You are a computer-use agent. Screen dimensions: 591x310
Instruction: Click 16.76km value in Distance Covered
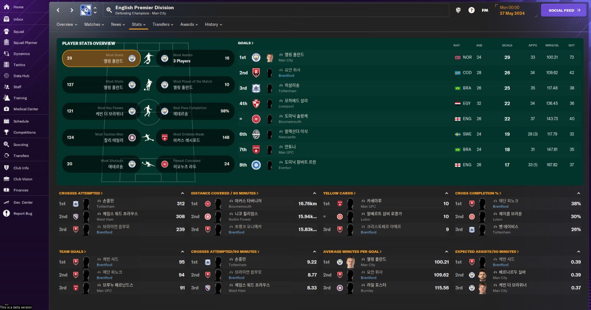point(308,204)
